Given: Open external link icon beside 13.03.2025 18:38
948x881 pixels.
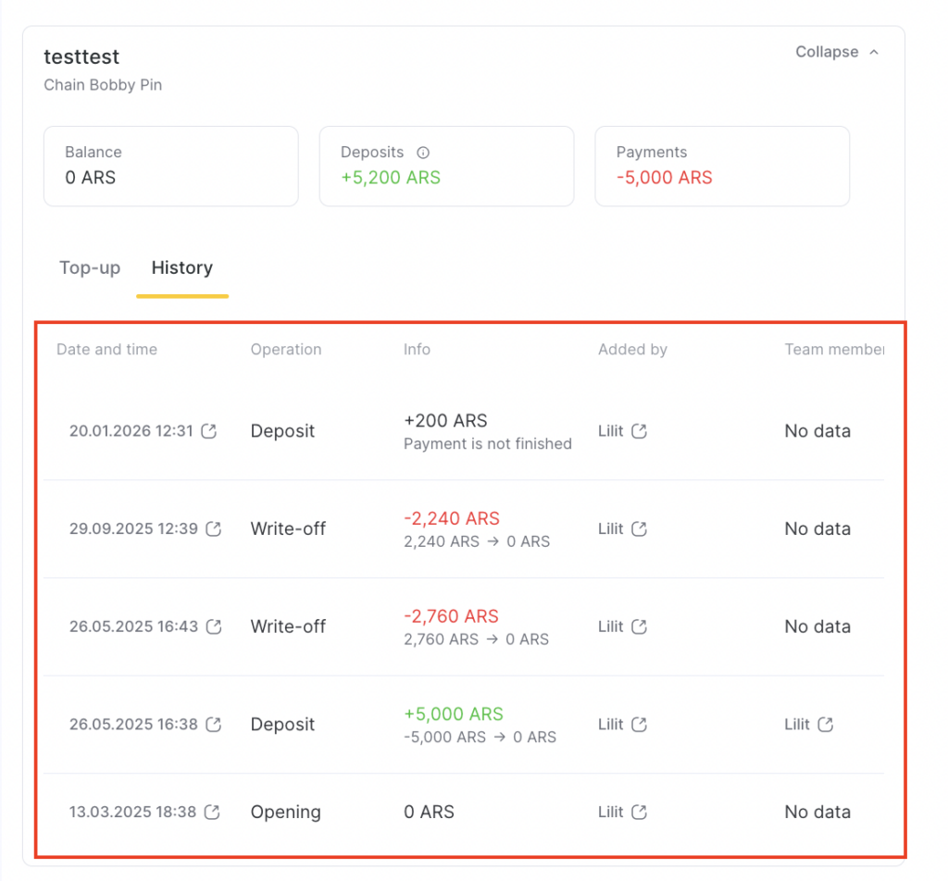Looking at the screenshot, I should pos(212,813).
